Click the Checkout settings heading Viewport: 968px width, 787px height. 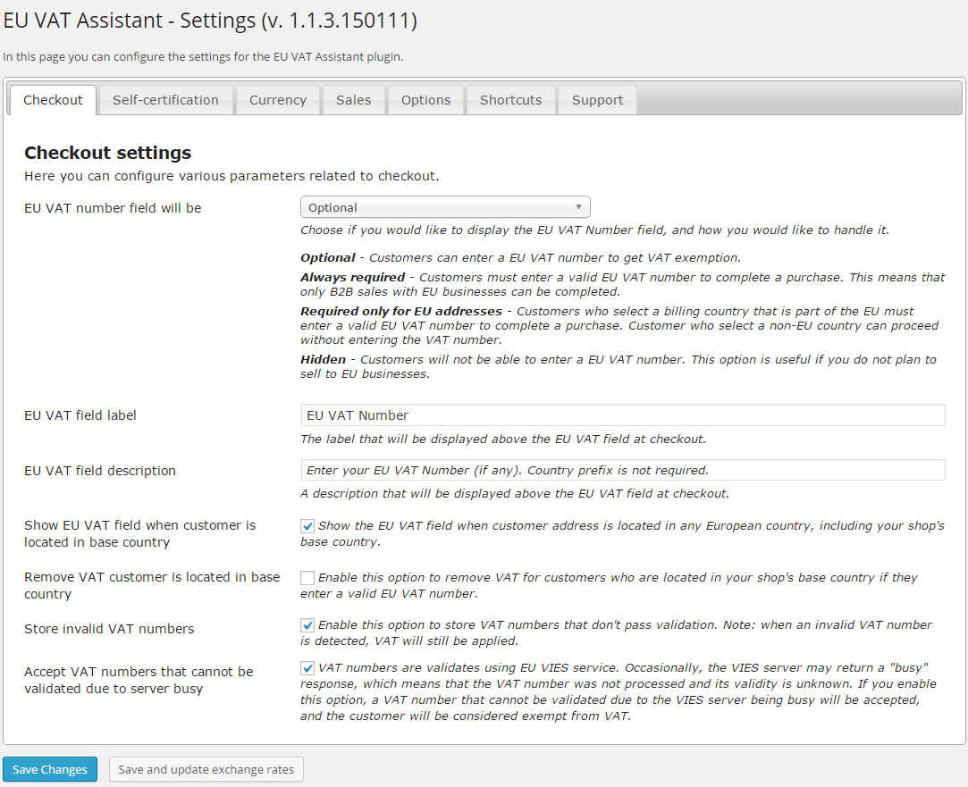coord(107,153)
